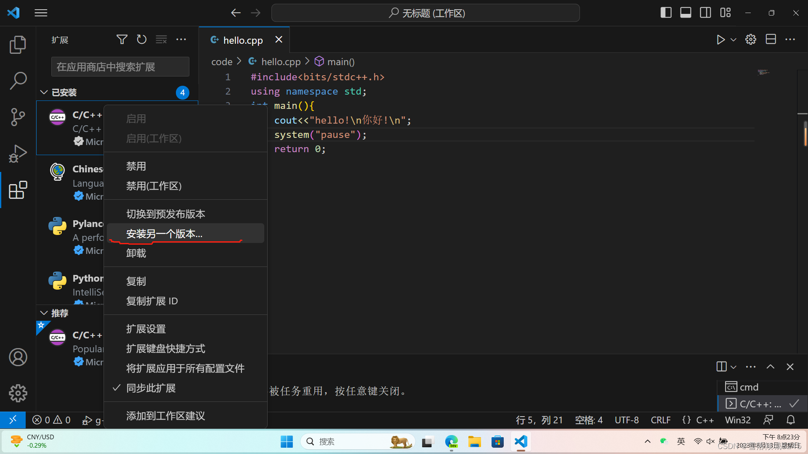Screen dimensions: 808x454
Task: Click the UTF-8 encoding status item
Action: 627,420
